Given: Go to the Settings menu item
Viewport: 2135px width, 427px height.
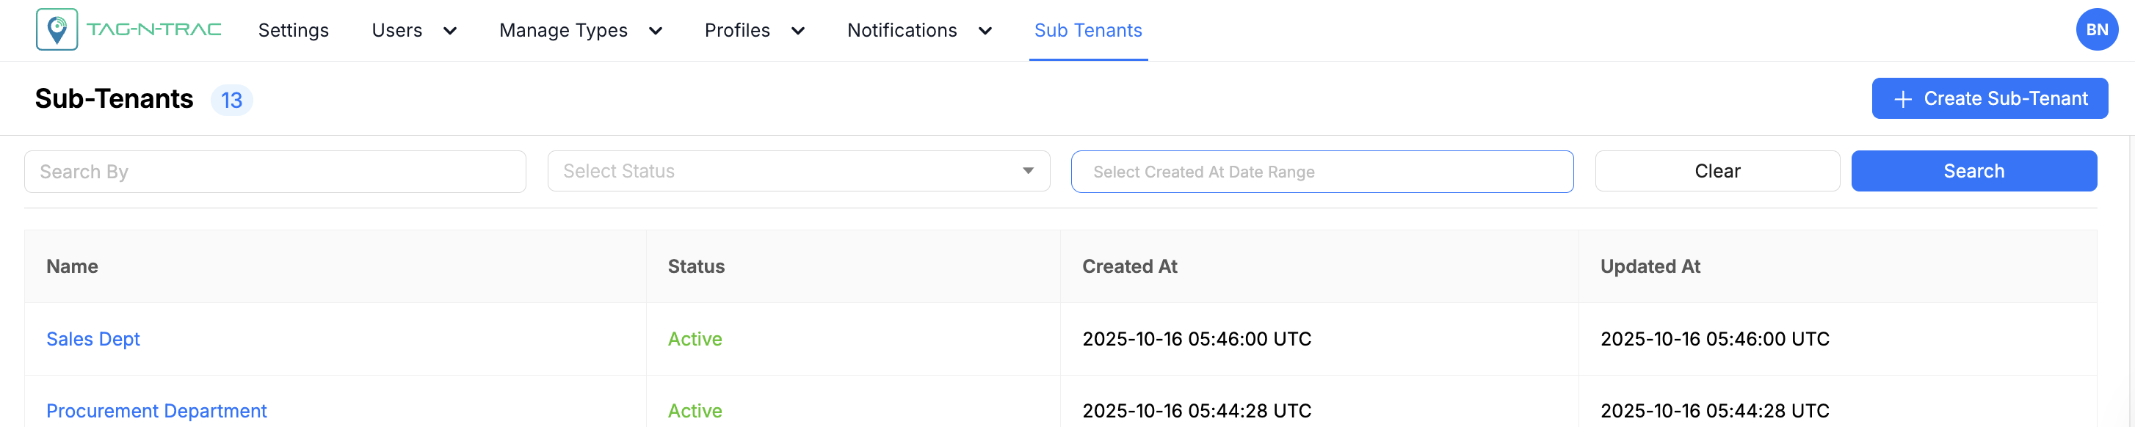Looking at the screenshot, I should [x=294, y=31].
